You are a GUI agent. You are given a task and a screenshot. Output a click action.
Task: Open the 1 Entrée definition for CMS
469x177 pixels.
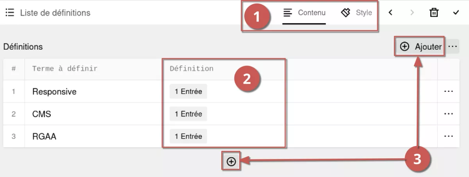[x=188, y=114]
